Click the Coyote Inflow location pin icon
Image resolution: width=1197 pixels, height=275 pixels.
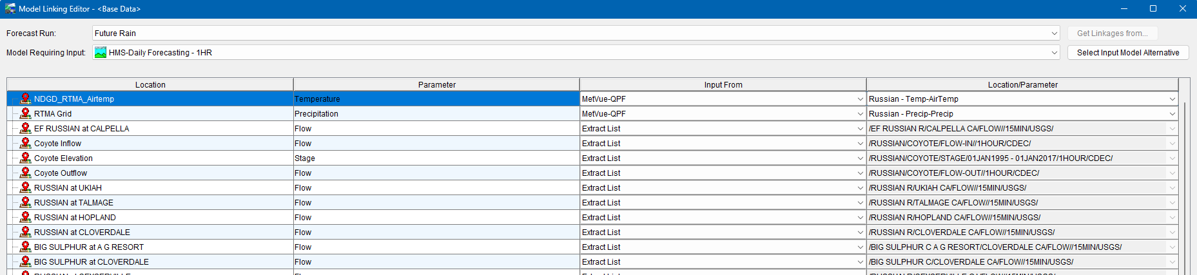[x=26, y=143]
